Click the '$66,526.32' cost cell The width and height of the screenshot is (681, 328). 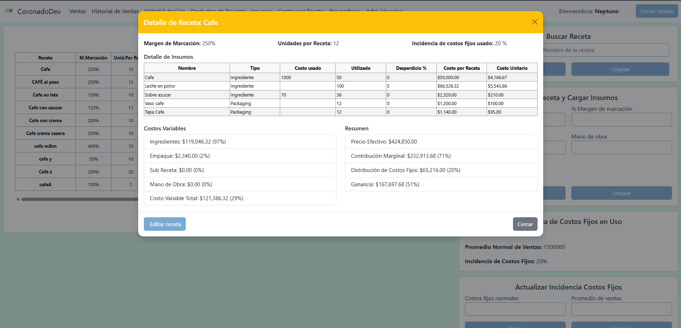(x=461, y=86)
